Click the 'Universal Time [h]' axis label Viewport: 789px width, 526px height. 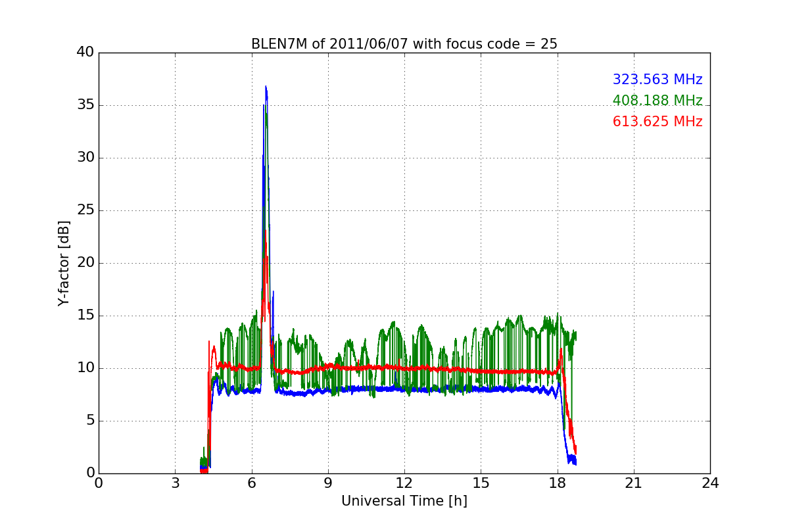[404, 501]
